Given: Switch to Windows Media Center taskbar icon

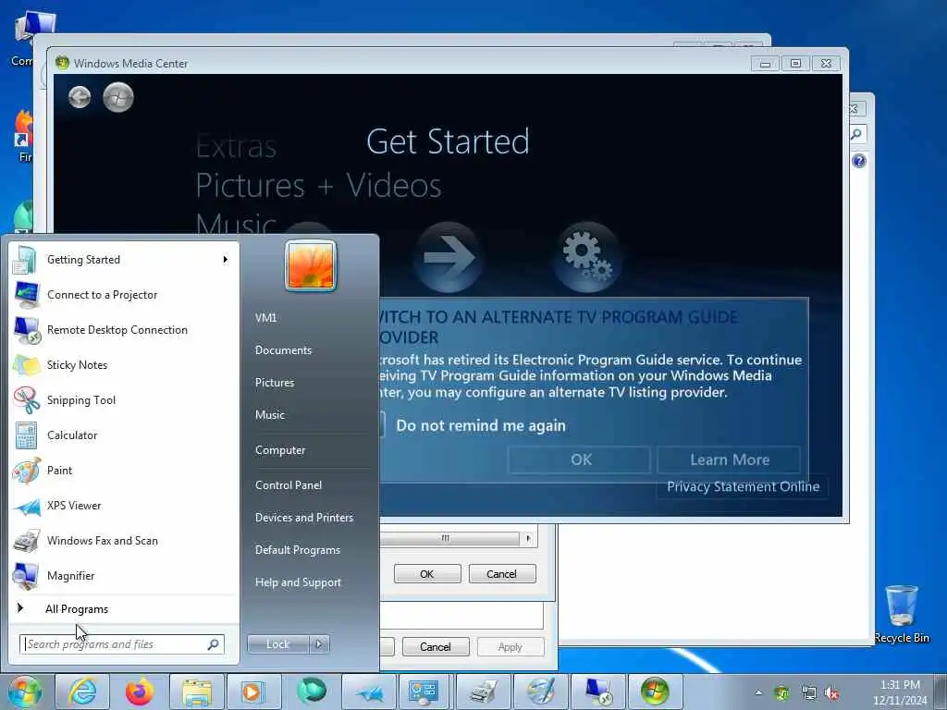Looking at the screenshot, I should [x=656, y=692].
